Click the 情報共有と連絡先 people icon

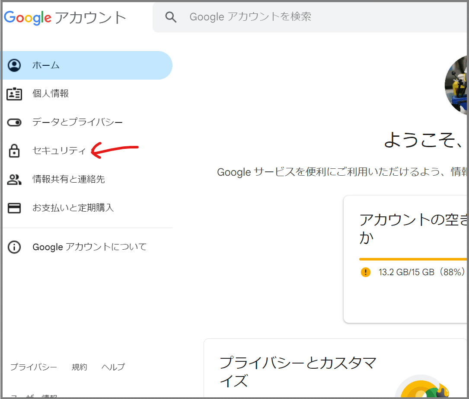[x=14, y=180]
